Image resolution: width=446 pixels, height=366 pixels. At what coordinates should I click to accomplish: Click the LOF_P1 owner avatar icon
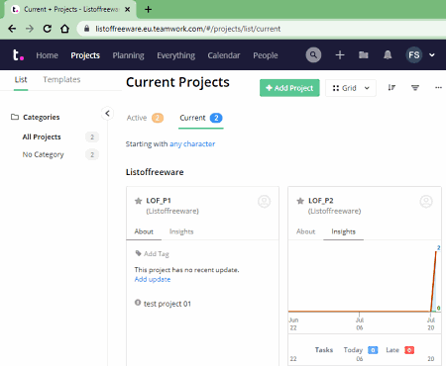pyautogui.click(x=264, y=202)
